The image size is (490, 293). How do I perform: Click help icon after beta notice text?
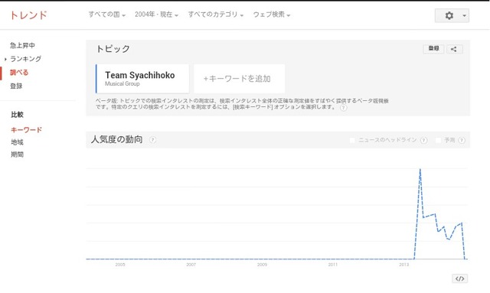pos(343,108)
